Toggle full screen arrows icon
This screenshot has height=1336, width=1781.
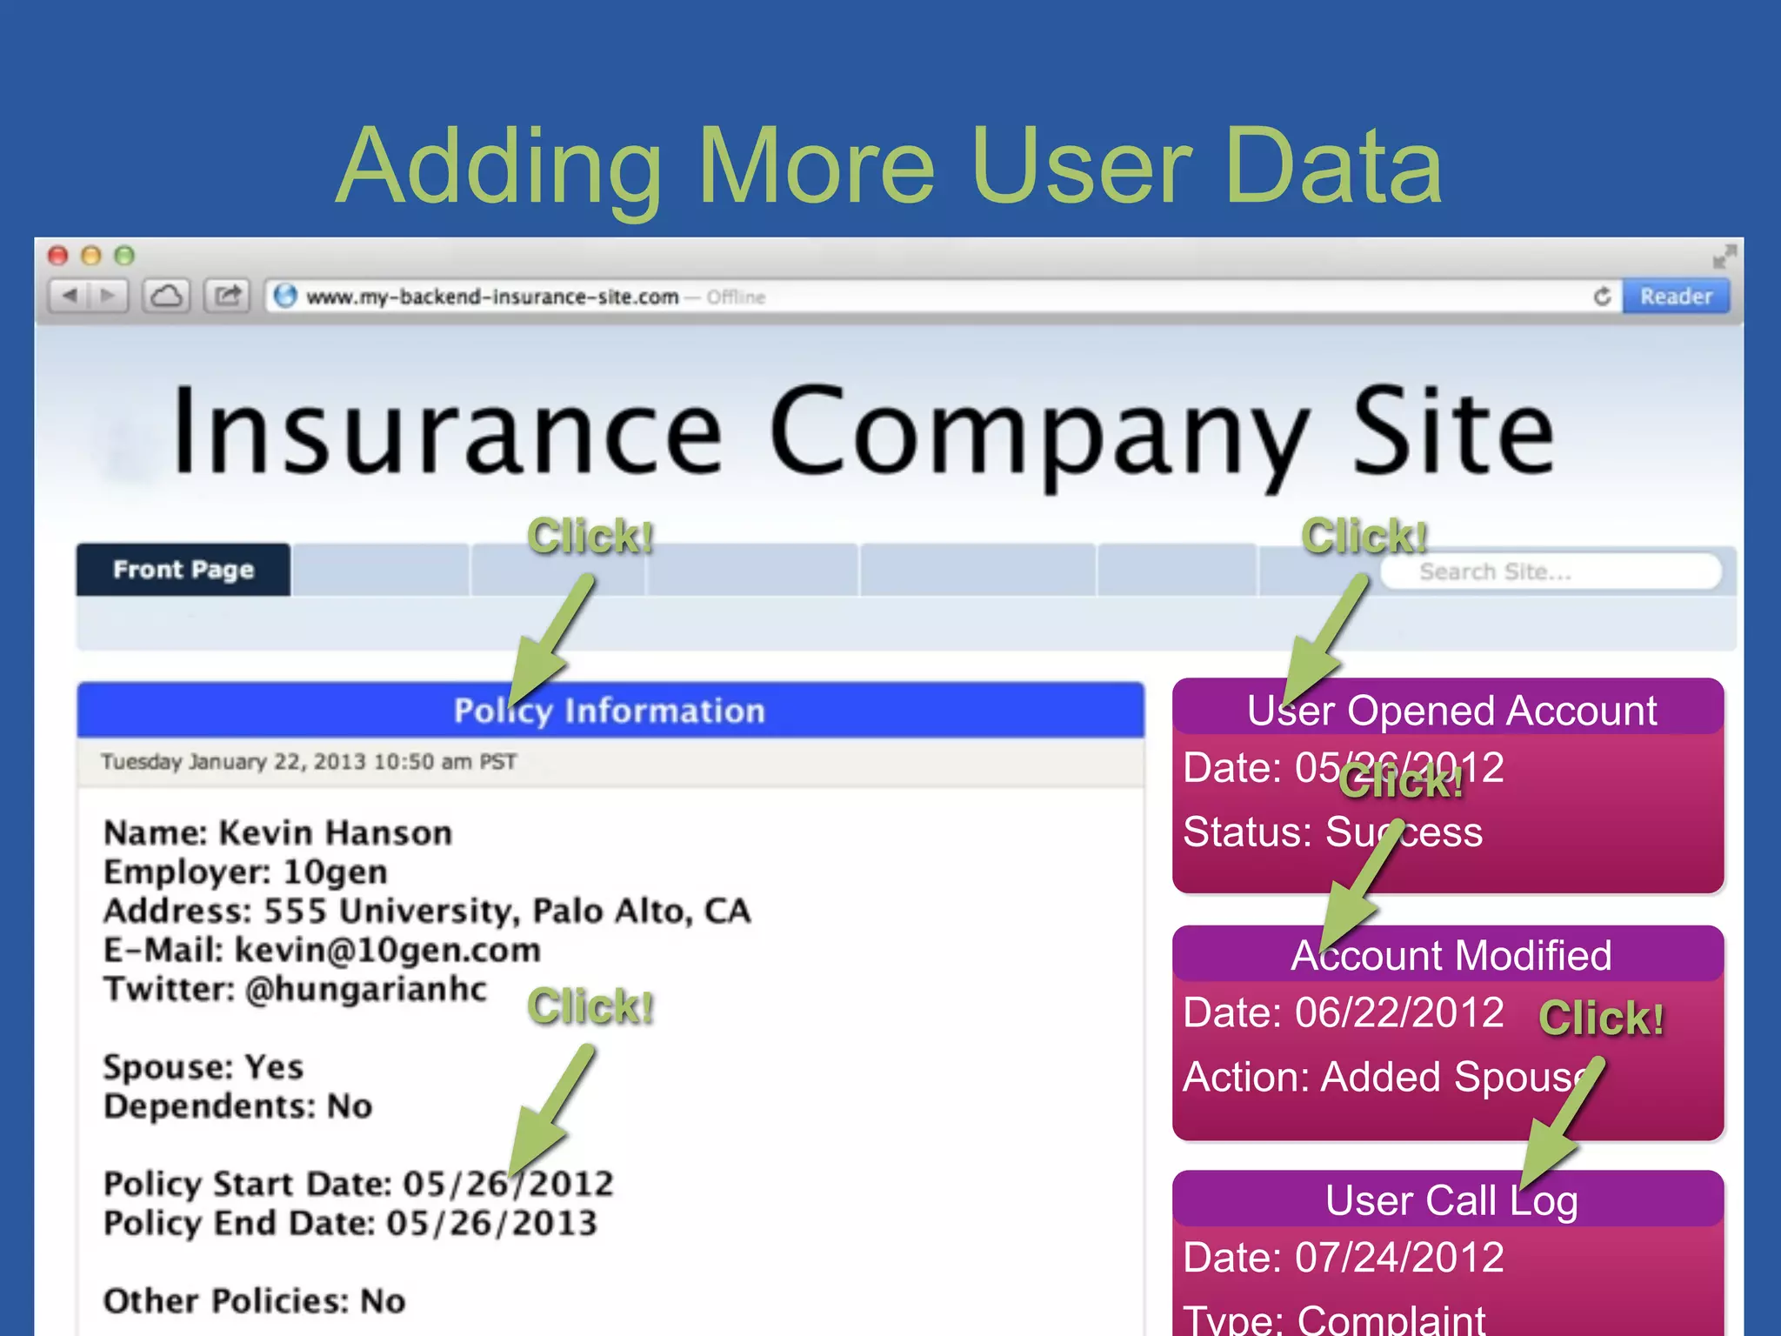[x=1724, y=257]
